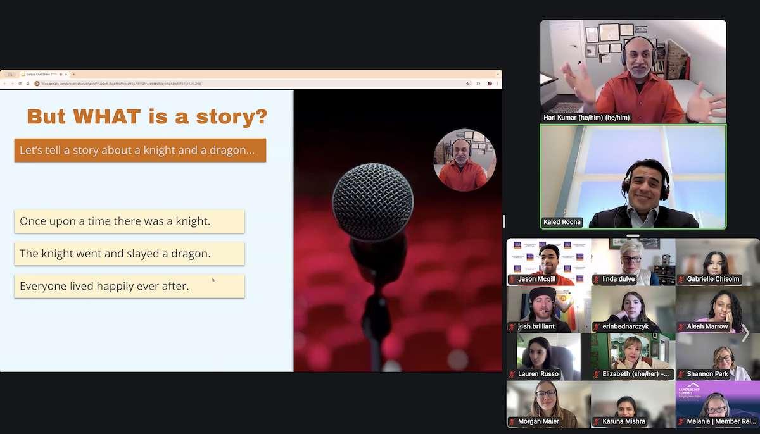Click the browser forward arrow
This screenshot has height=434, width=760.
tap(11, 84)
